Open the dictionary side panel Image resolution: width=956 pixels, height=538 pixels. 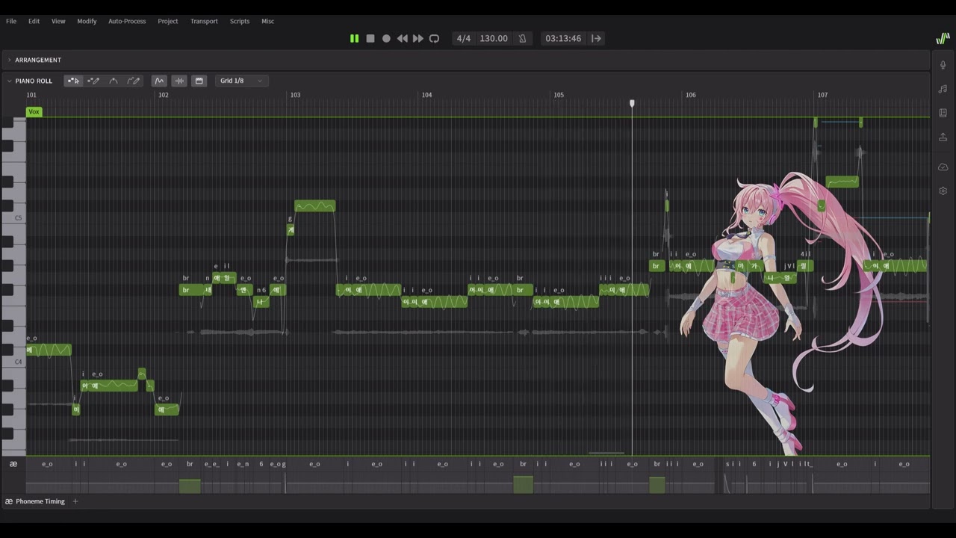coord(943,113)
